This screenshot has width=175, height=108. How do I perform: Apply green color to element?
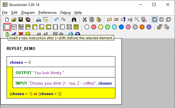click(108, 27)
